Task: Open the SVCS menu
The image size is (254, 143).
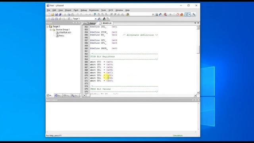Action: [x=111, y=10]
